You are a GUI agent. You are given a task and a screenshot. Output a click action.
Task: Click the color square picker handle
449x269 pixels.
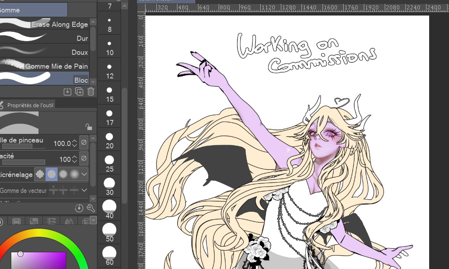[20, 253]
